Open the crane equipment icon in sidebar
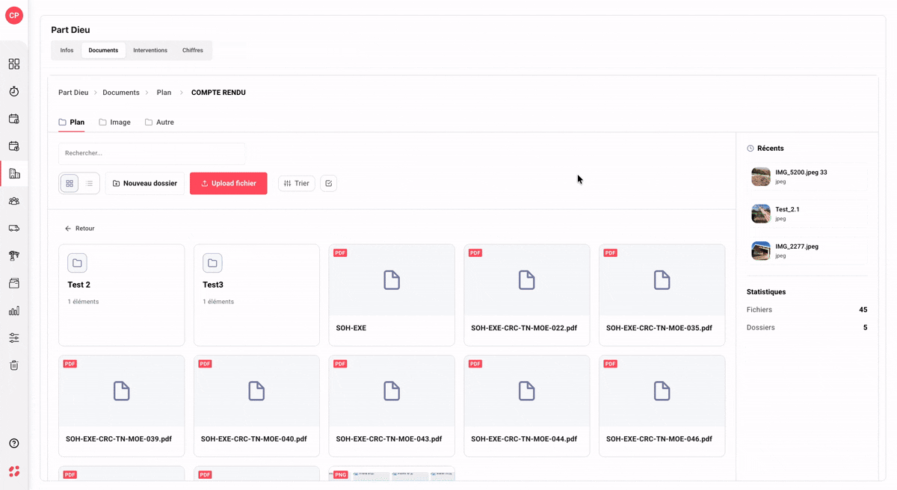Screen dimensions: 897x490 coord(13,255)
